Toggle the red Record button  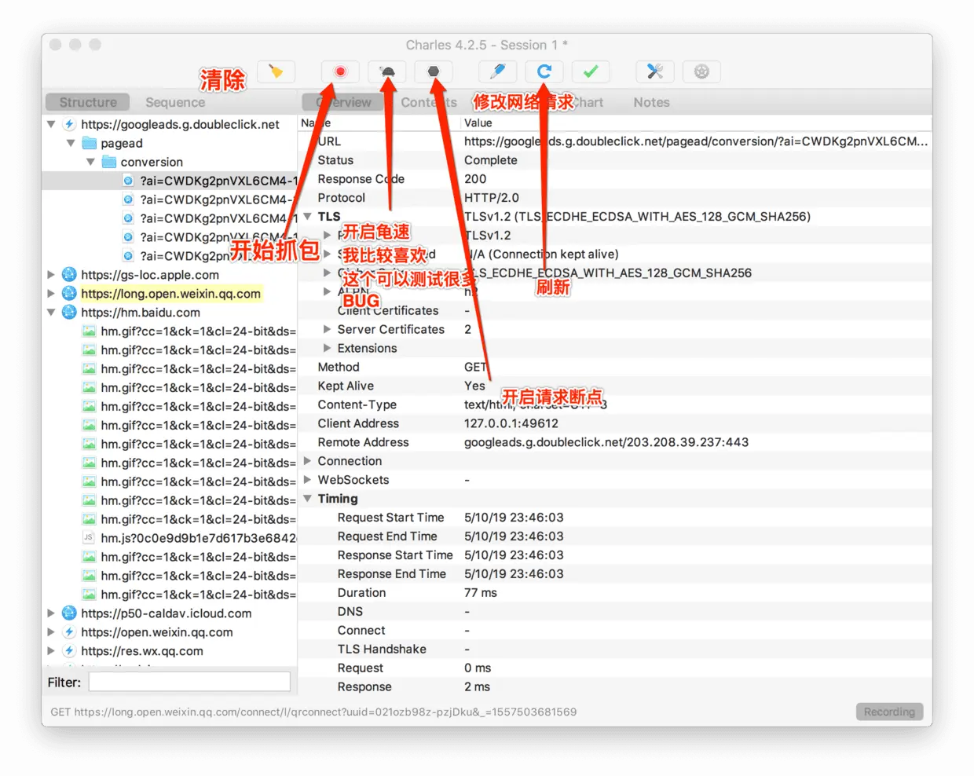pyautogui.click(x=340, y=71)
